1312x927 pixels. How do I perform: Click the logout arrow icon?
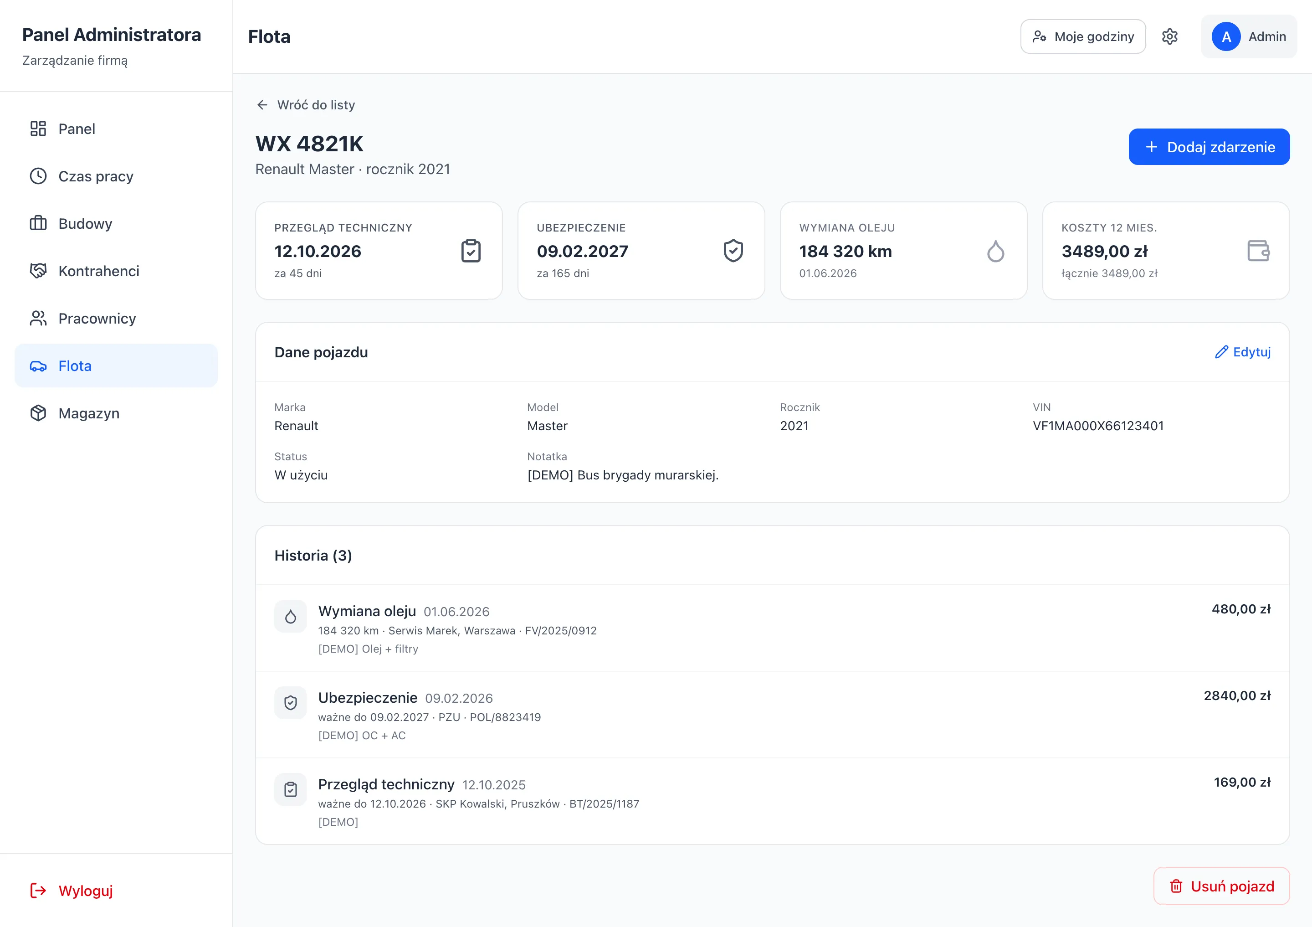pyautogui.click(x=38, y=891)
